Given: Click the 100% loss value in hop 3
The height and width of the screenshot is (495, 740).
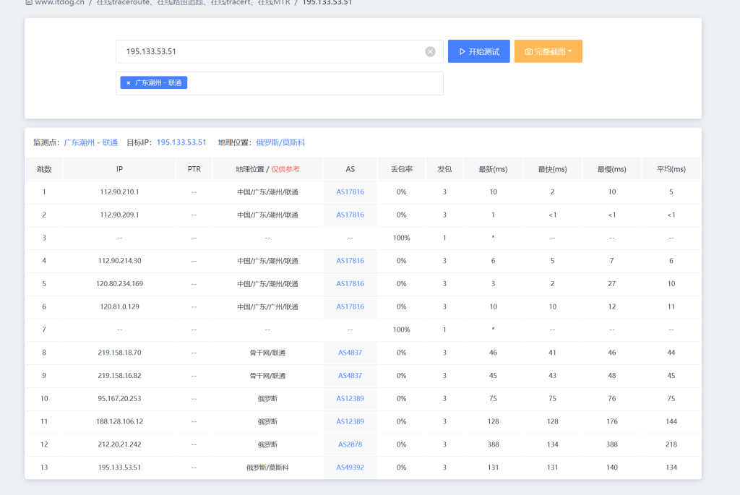Looking at the screenshot, I should (401, 238).
